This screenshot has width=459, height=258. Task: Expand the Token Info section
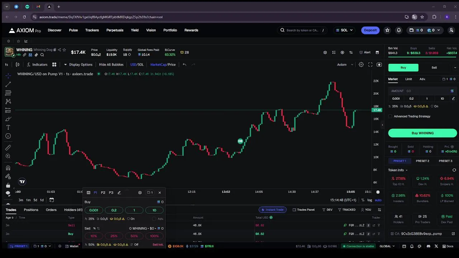398,170
